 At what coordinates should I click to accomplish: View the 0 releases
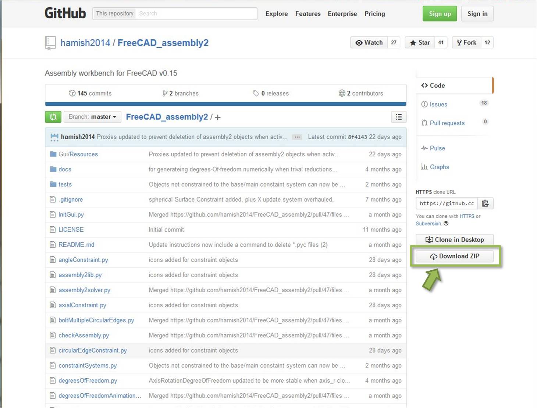pyautogui.click(x=271, y=93)
